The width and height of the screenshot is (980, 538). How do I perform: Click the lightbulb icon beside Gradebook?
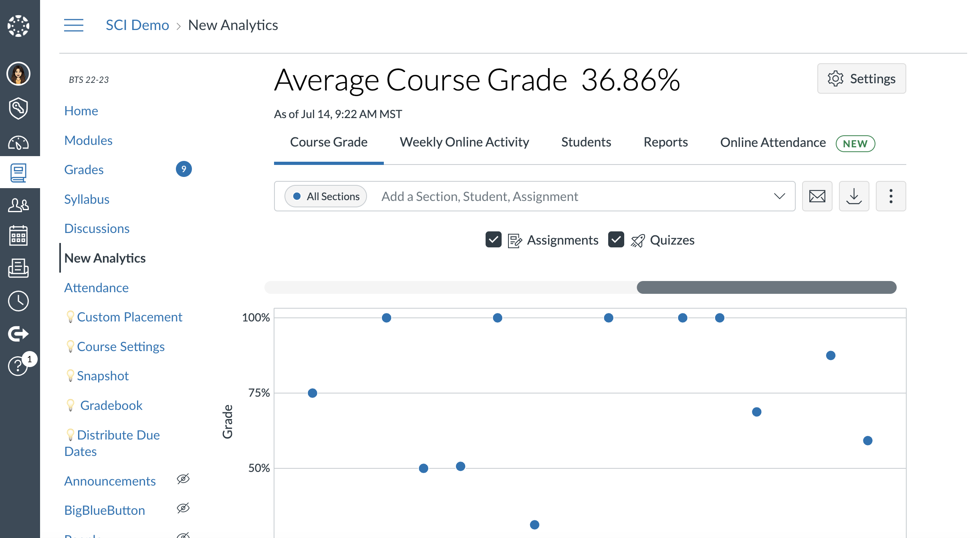tap(70, 405)
